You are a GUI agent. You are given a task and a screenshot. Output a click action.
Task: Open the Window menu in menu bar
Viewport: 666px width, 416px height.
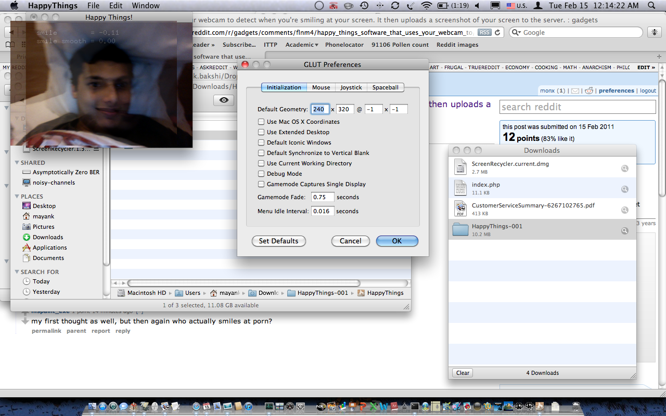[146, 6]
